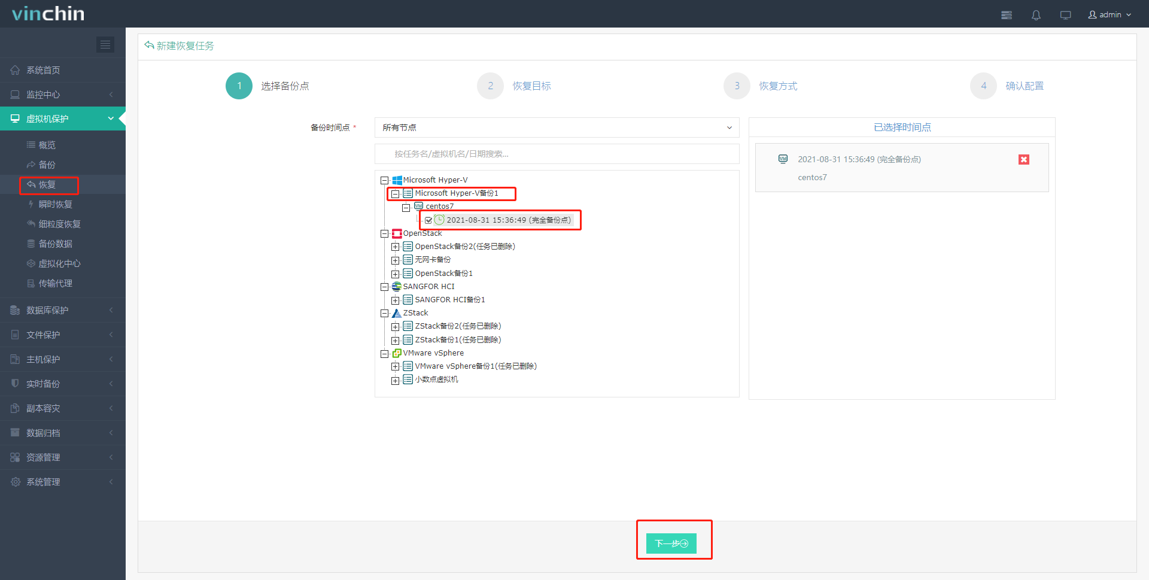1149x580 pixels.
Task: Open 恢复 submenu item
Action: [x=47, y=184]
